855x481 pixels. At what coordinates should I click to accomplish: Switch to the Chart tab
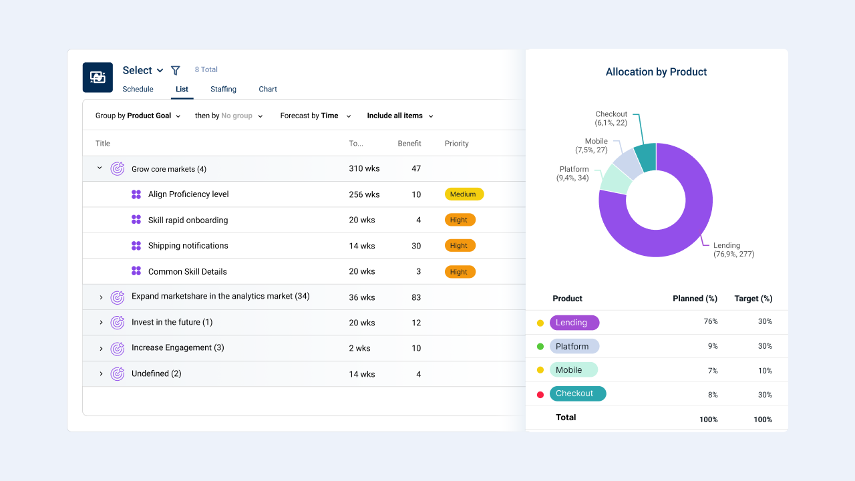click(x=268, y=90)
